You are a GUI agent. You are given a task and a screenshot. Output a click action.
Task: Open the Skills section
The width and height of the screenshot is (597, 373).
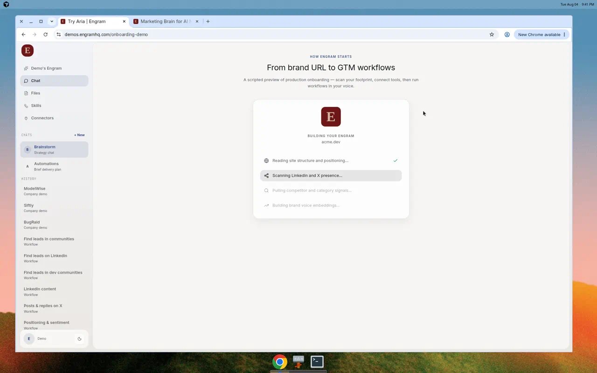(x=54, y=105)
